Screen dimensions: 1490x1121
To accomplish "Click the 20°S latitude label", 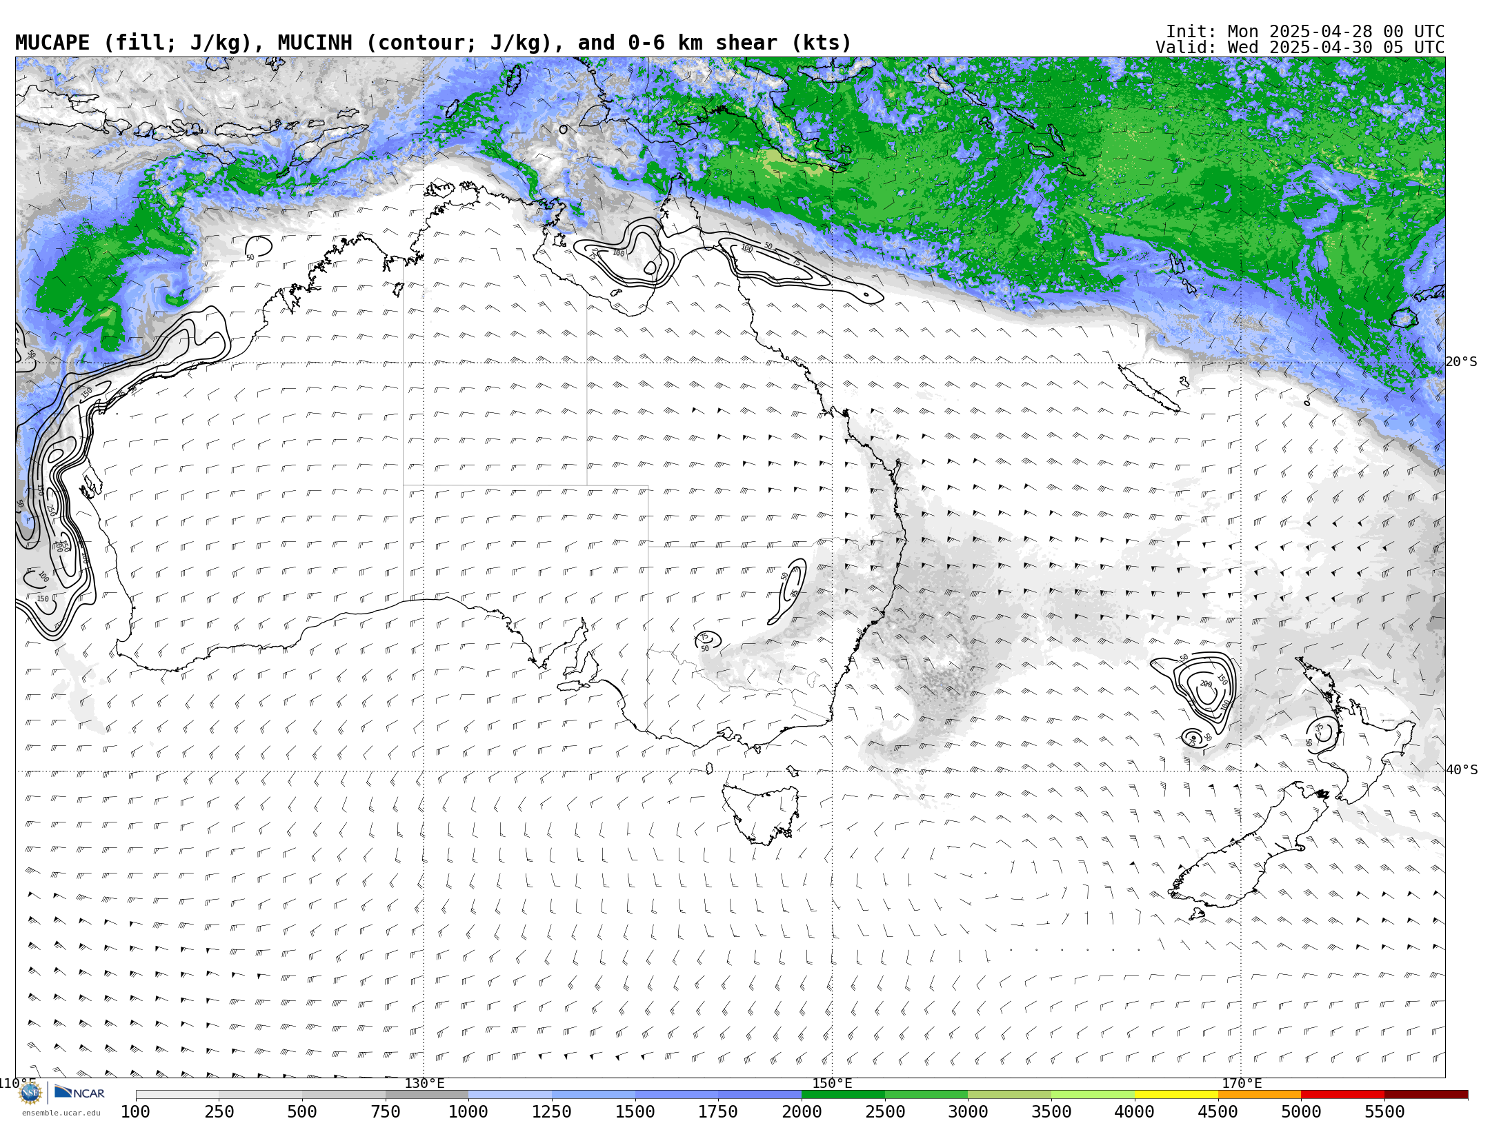I will 1462,362.
